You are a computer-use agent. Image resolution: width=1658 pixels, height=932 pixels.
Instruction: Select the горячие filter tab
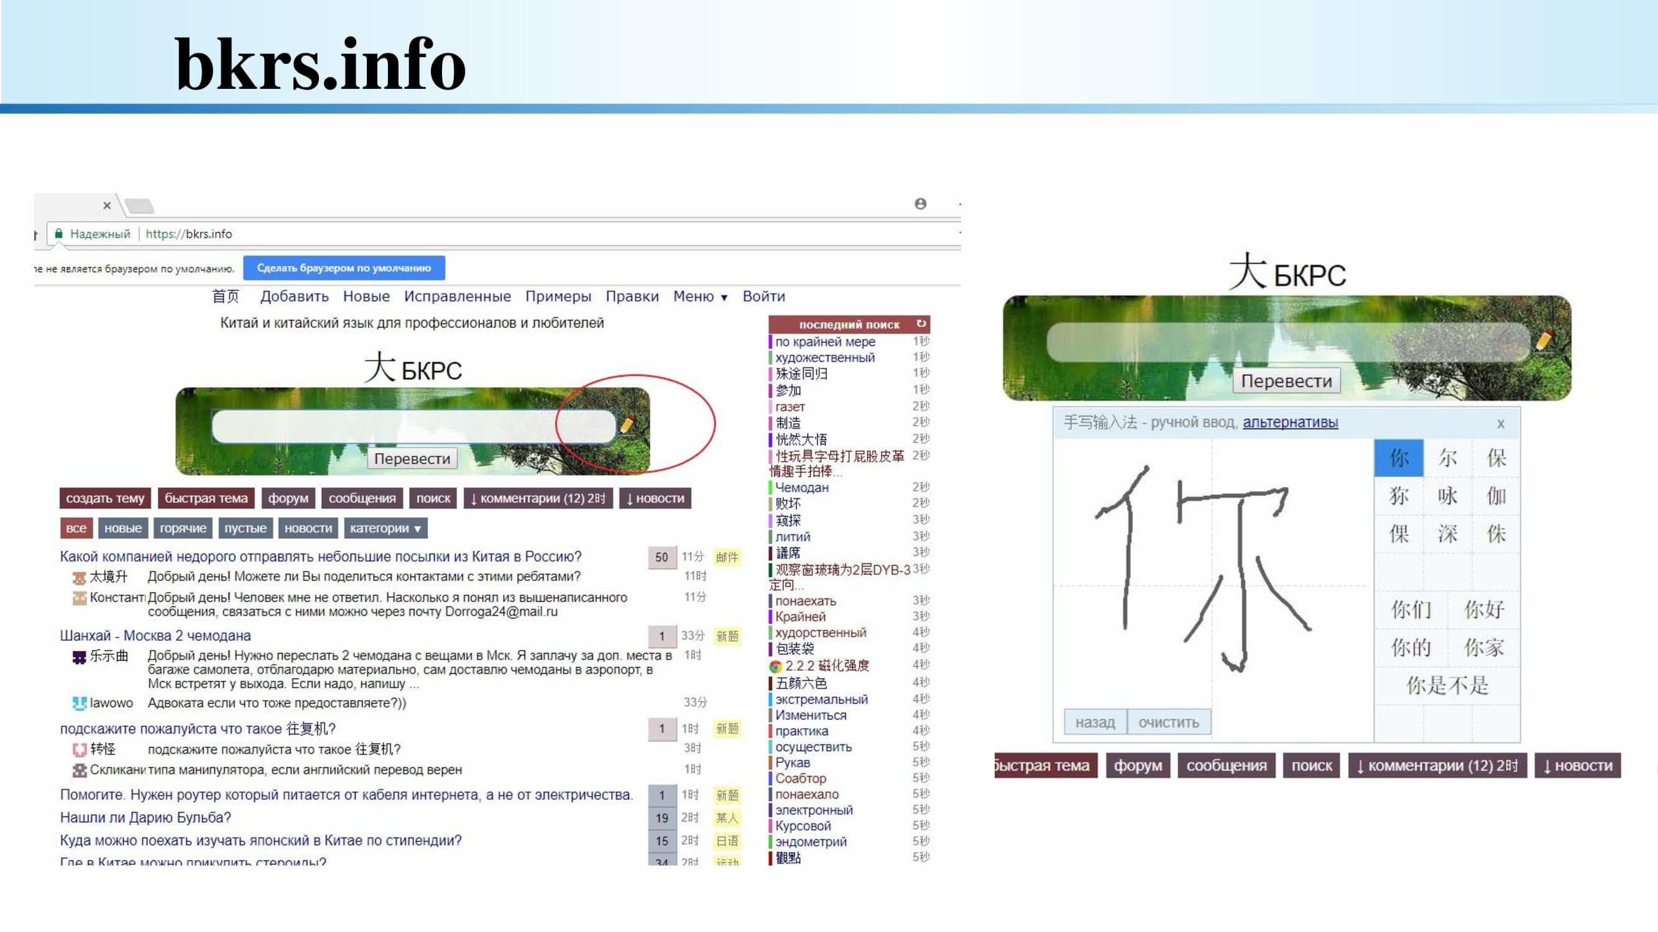183,528
